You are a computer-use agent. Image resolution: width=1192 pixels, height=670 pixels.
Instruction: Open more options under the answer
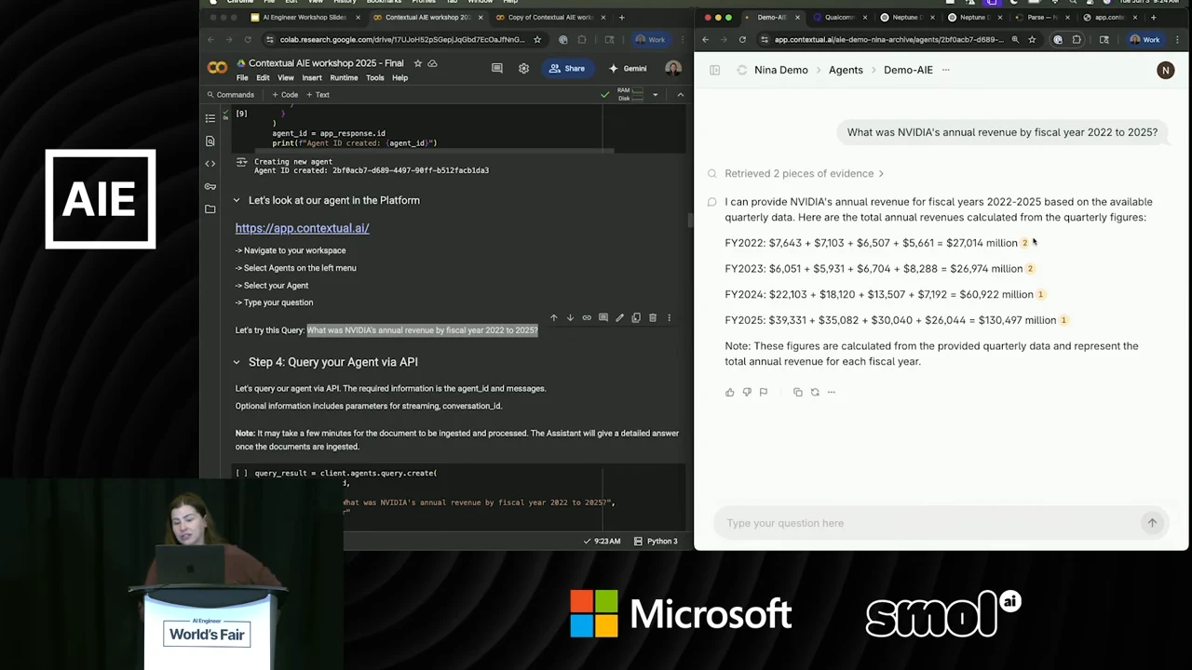pyautogui.click(x=832, y=393)
